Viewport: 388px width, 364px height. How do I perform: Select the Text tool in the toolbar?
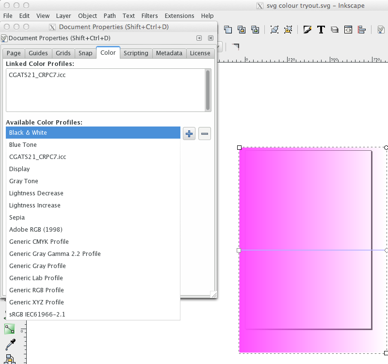tap(321, 30)
